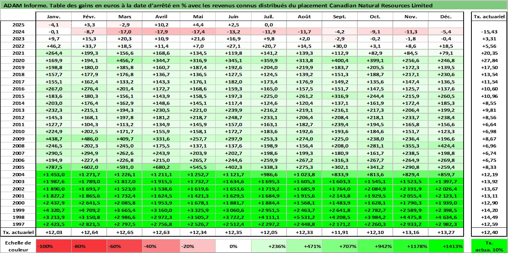
Task: Click cell '+2 641,5' in February 2000
Action: (89, 203)
